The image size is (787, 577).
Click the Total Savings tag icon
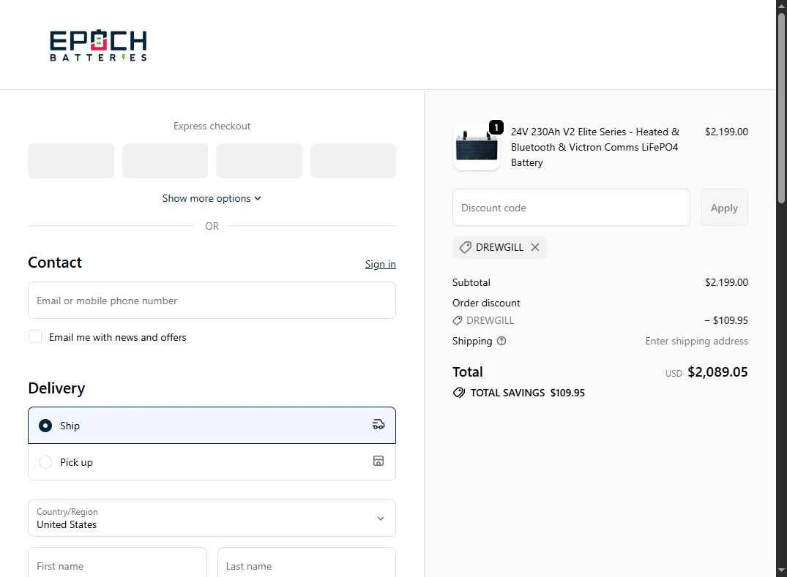tap(459, 393)
